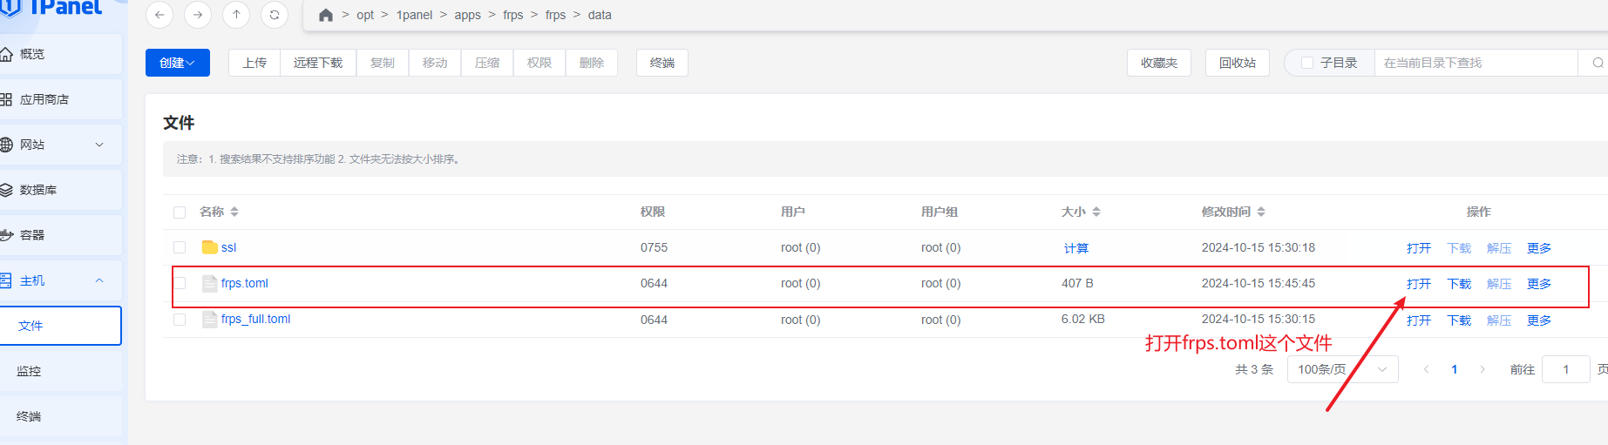Click the apps breadcrumb segment
1608x445 pixels.
(467, 15)
